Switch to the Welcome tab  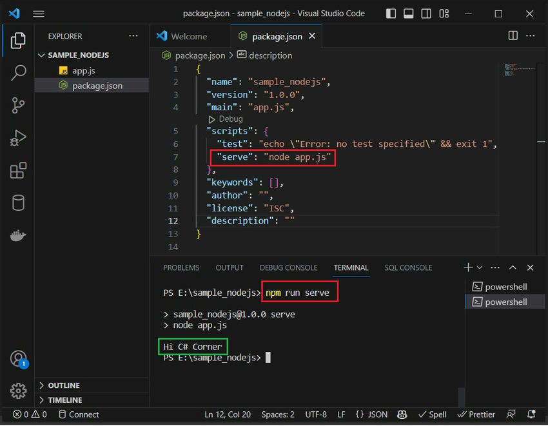(x=190, y=37)
